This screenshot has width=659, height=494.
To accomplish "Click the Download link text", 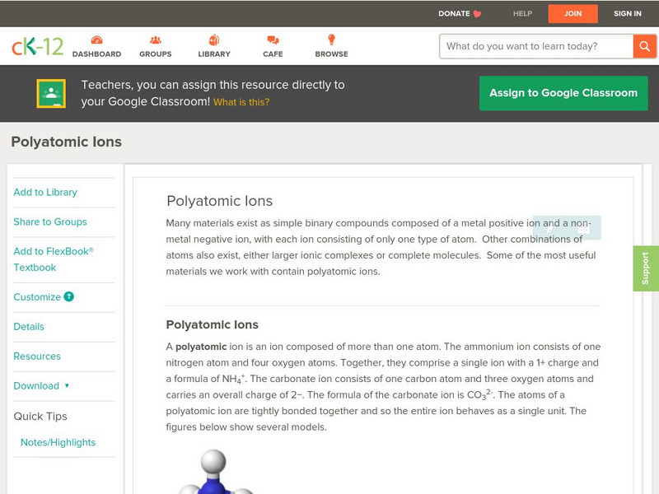I will (36, 385).
